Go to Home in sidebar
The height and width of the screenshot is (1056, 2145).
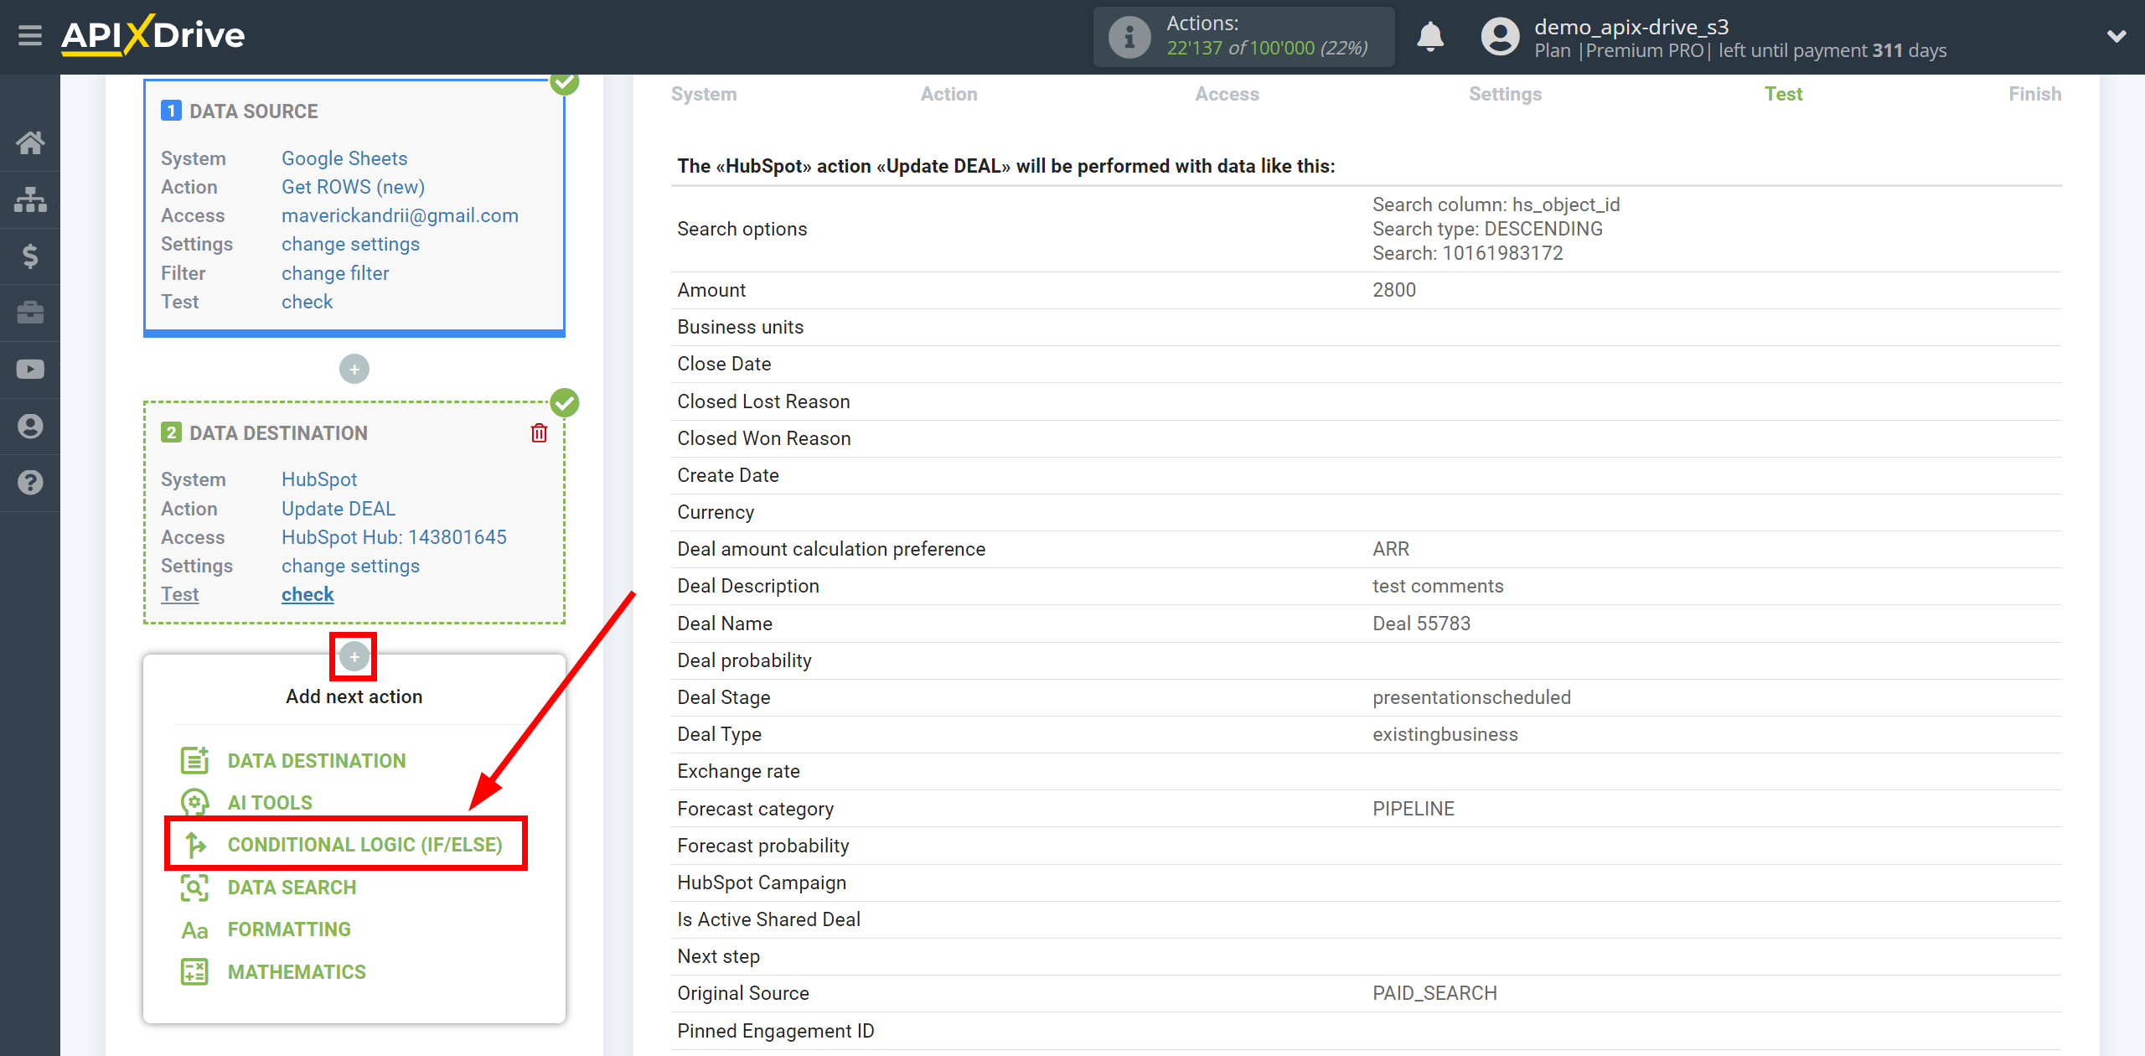point(30,142)
